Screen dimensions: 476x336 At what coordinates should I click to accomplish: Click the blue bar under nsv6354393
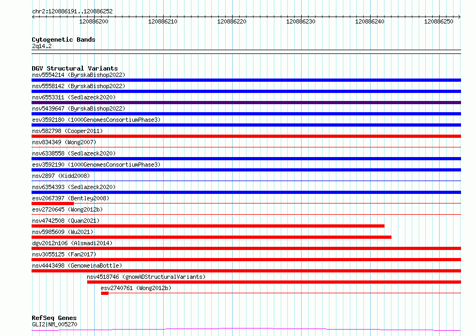click(246, 192)
